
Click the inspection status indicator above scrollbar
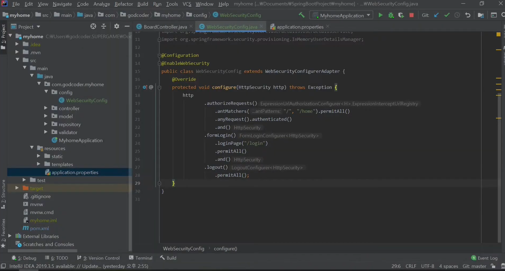499,34
